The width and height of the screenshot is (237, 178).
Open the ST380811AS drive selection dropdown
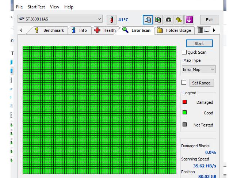(60, 19)
